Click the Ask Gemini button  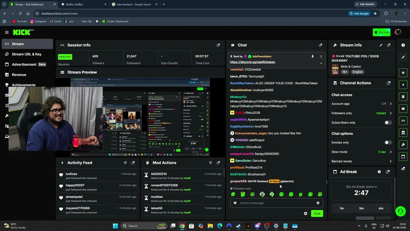pos(365,4)
